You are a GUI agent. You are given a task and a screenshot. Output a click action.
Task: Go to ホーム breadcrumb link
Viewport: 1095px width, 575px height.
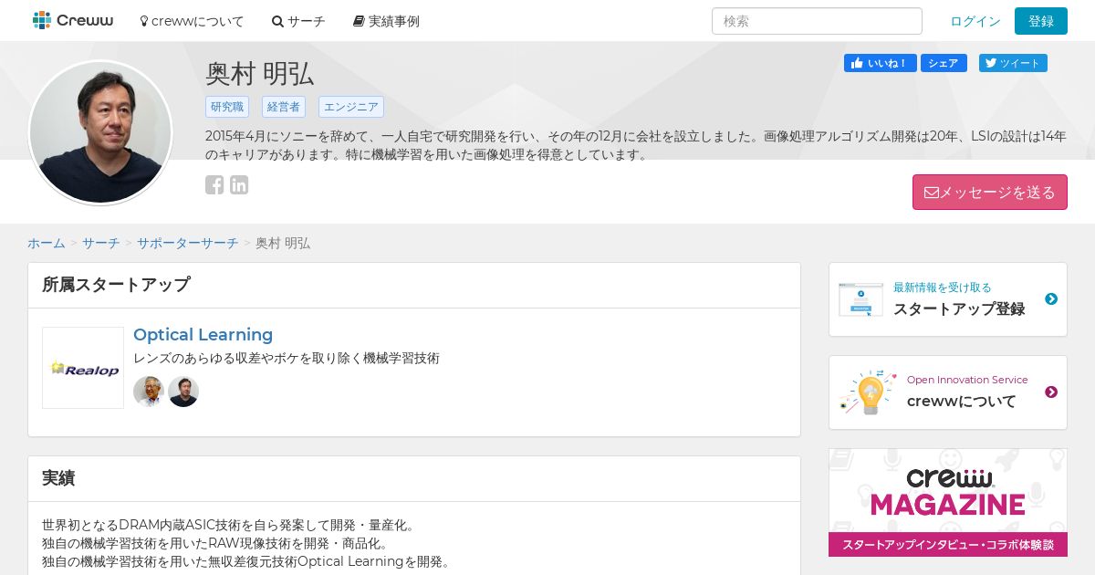47,243
